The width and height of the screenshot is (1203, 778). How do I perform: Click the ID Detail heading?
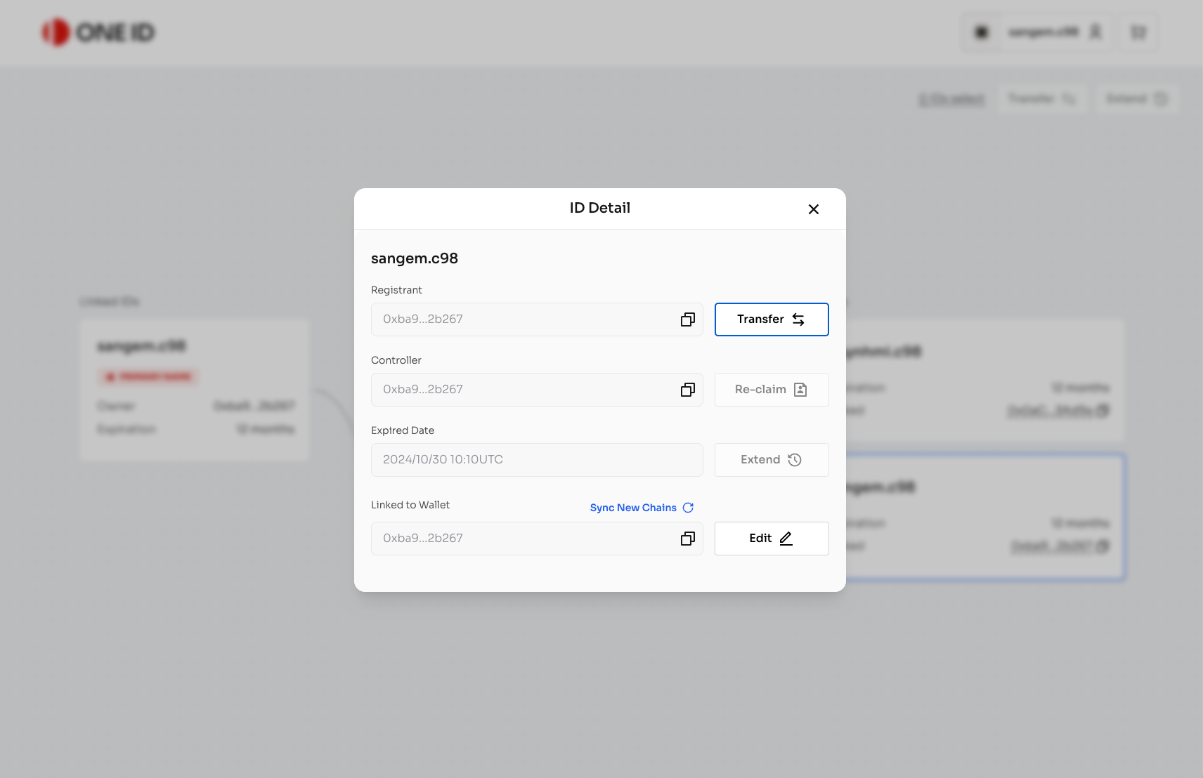(600, 208)
